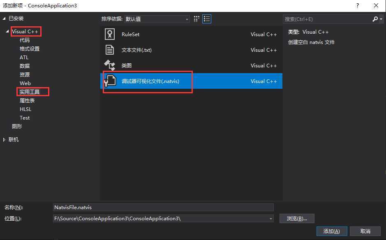Image resolution: width=386 pixels, height=240 pixels.
Task: Click the 取消 cancel button
Action: click(x=365, y=231)
